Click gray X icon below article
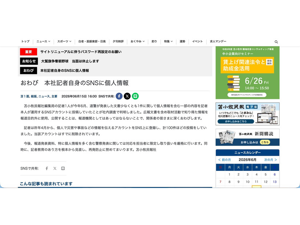 pyautogui.click(x=55, y=168)
